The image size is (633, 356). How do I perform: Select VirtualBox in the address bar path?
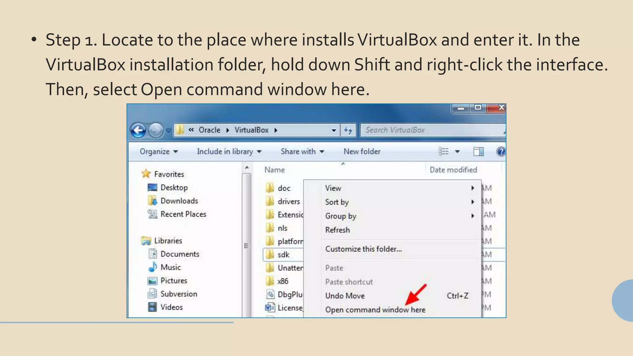[x=252, y=130]
